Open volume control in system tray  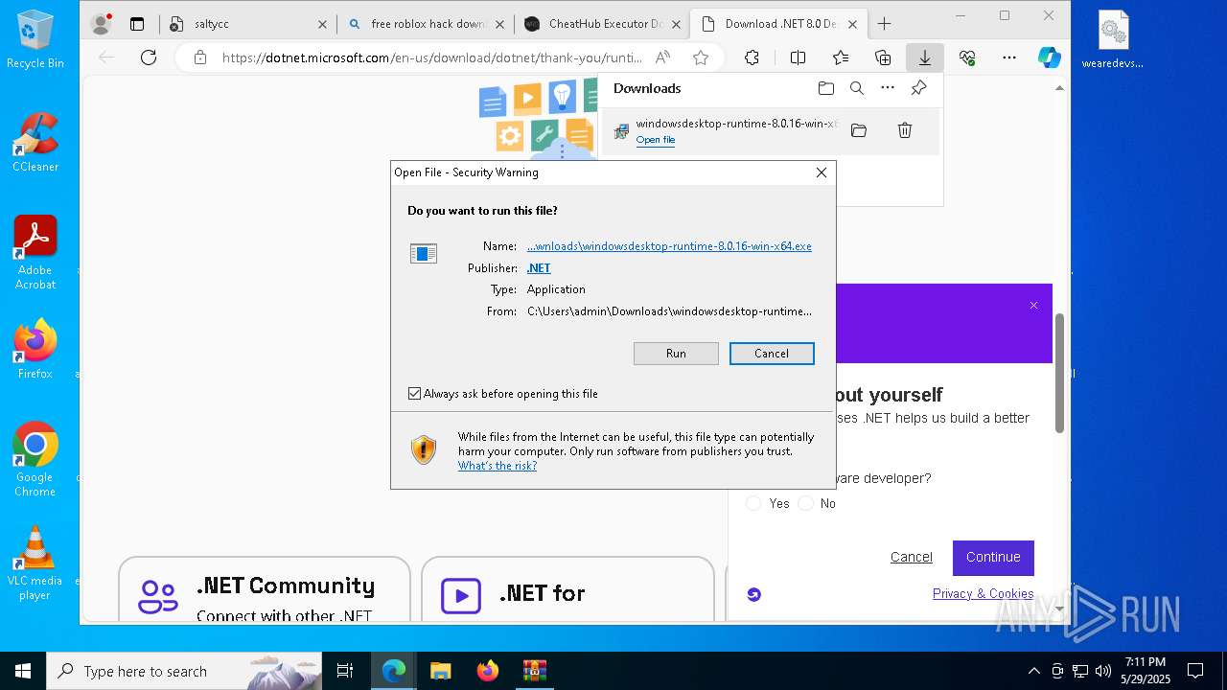pos(1103,671)
